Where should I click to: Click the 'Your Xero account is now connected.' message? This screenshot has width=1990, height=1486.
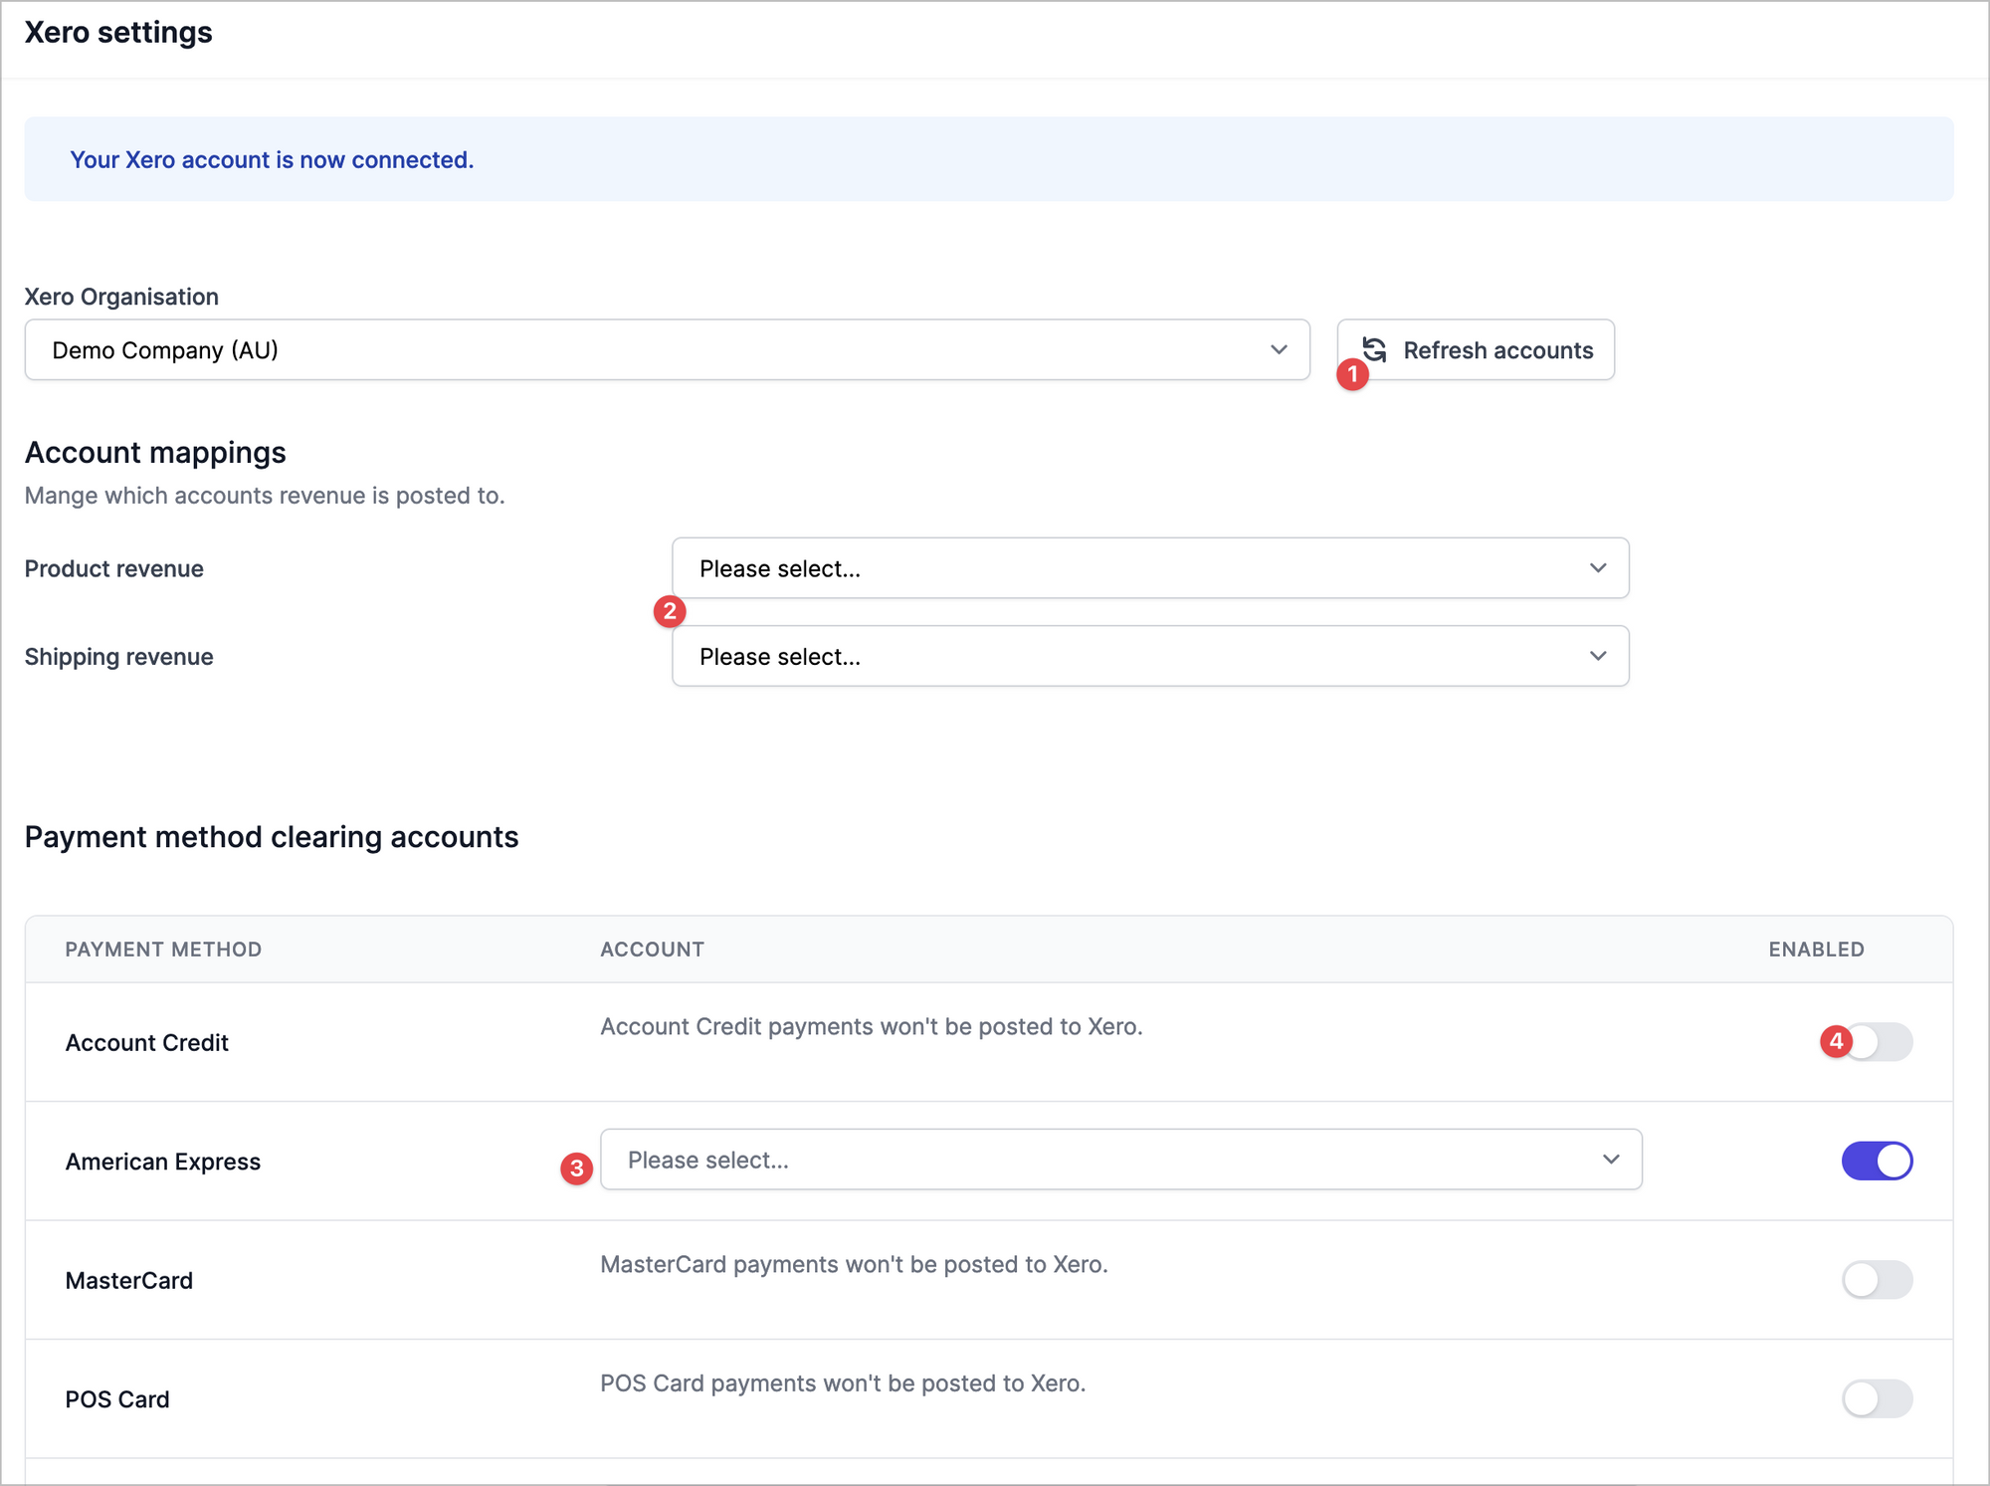click(272, 159)
